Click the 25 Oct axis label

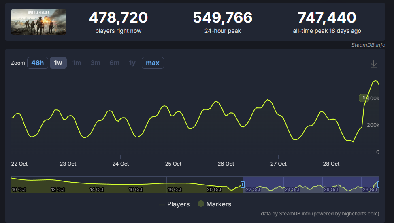pos(173,164)
